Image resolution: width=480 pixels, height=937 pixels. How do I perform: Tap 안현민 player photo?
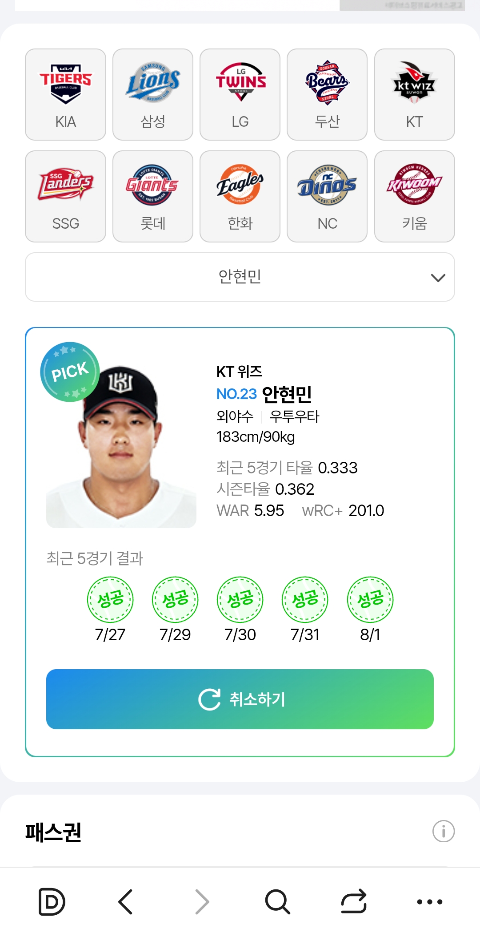point(121,447)
